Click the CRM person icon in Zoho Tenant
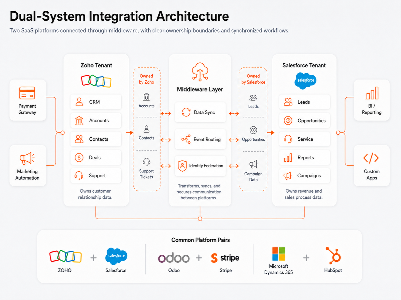The width and height of the screenshot is (401, 300). (x=79, y=102)
